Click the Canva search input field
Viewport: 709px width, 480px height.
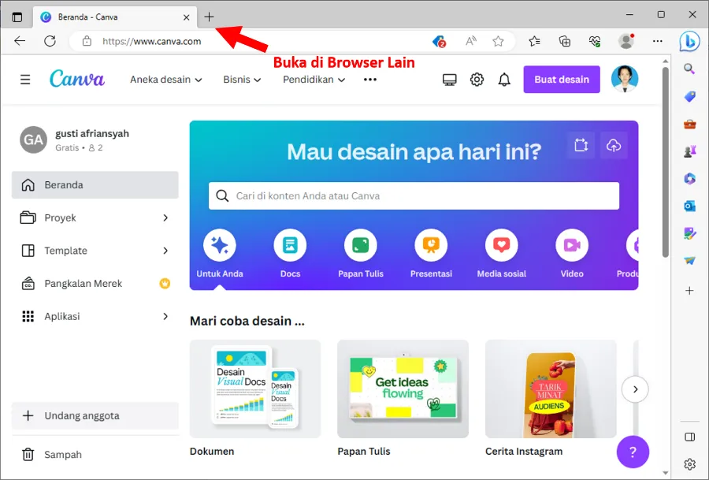click(x=414, y=196)
